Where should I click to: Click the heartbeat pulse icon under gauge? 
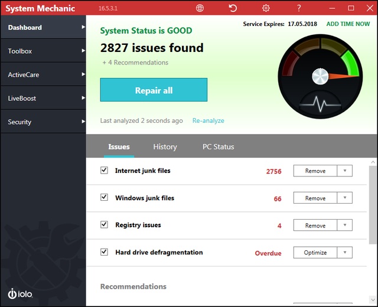(x=320, y=105)
